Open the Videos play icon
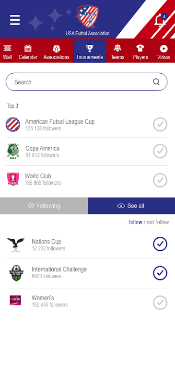175x385 pixels. click(x=163, y=49)
